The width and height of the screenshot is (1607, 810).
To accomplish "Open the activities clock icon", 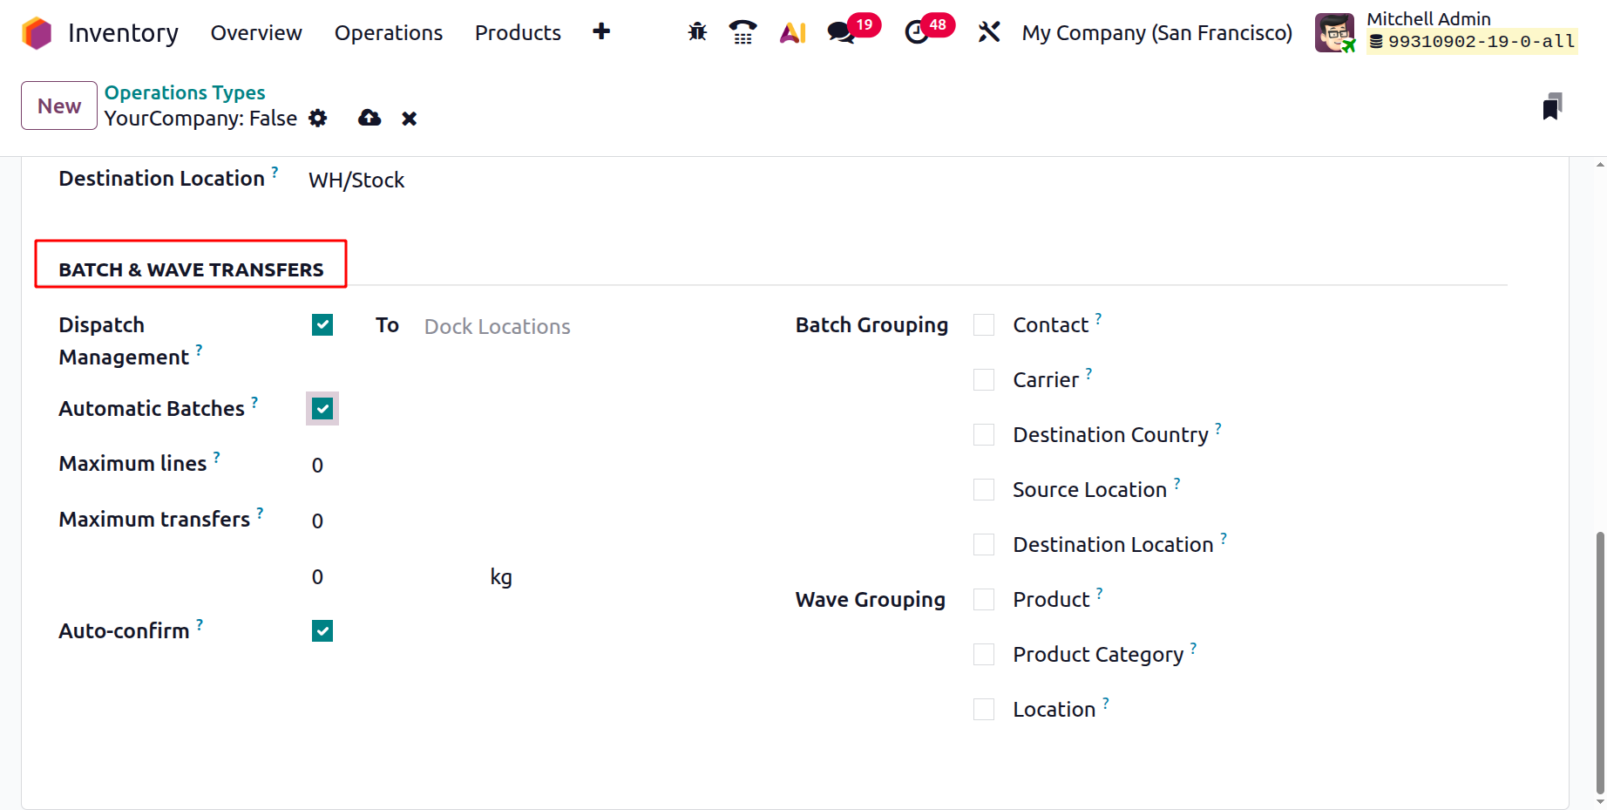I will click(x=917, y=32).
